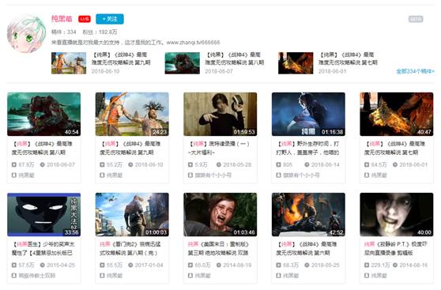The width and height of the screenshot is (441, 290).
Task: Click the featured thumbnail of the 第八期 video
Action: click(183, 63)
